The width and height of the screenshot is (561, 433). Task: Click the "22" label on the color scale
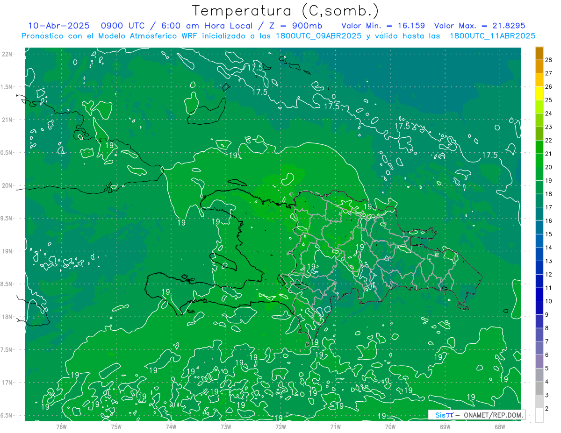tap(549, 140)
